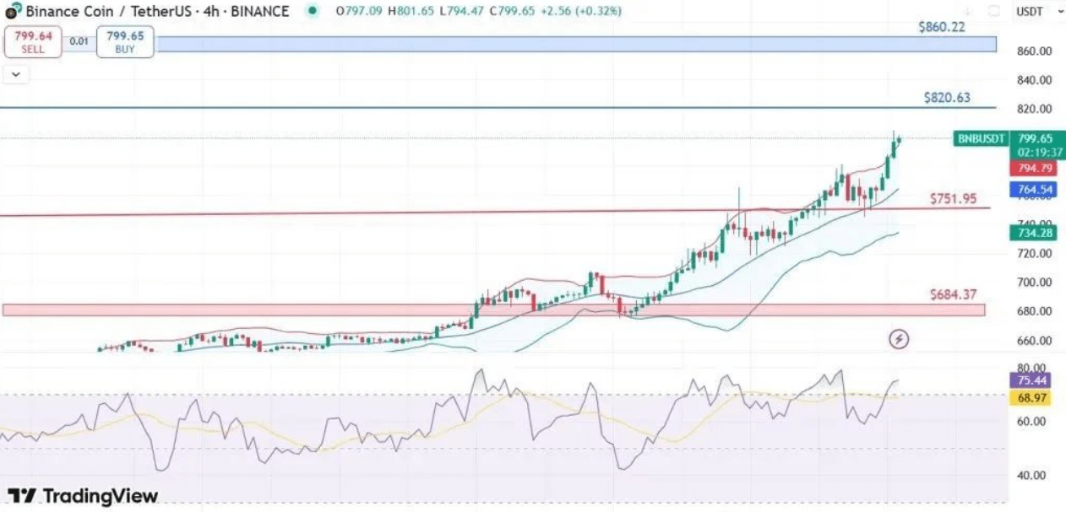1066x512 pixels.
Task: Click the yellow 68.97 RSI tag
Action: point(1030,396)
